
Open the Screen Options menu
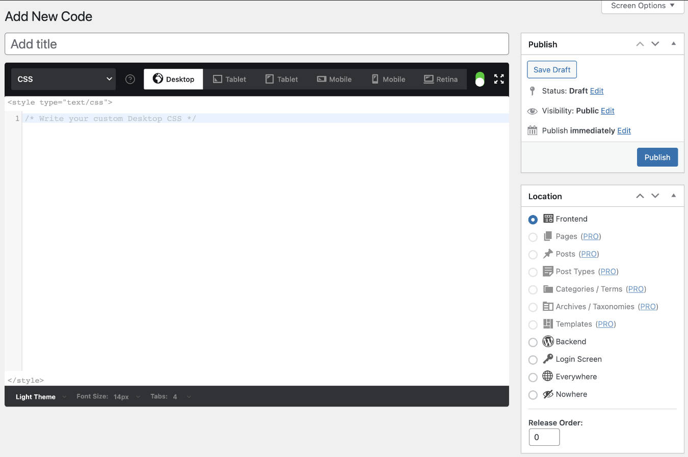[x=642, y=6]
